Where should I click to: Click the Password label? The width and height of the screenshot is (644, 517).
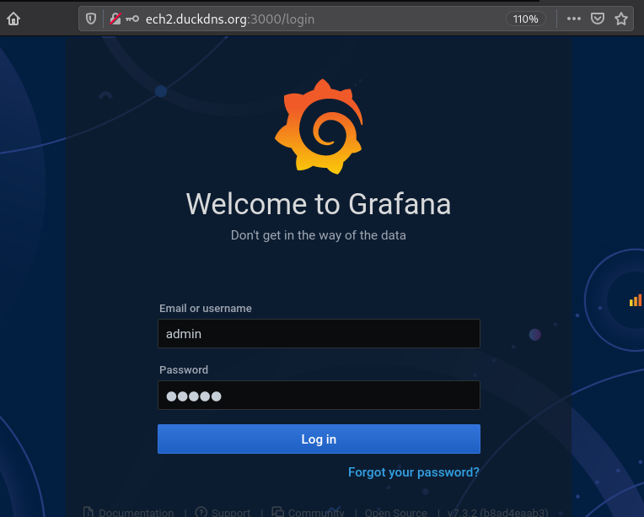(x=184, y=370)
